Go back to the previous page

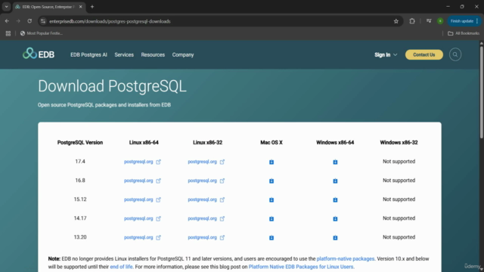tap(7, 21)
